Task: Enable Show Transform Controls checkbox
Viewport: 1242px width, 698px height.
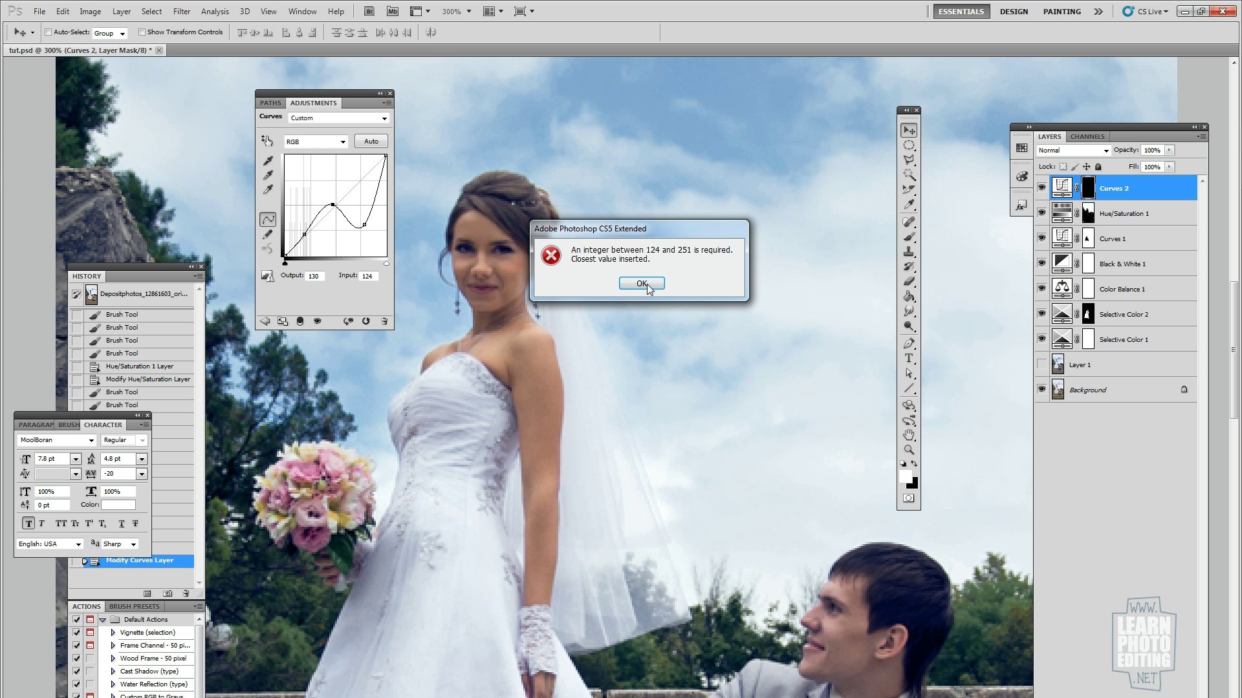Action: pos(142,32)
